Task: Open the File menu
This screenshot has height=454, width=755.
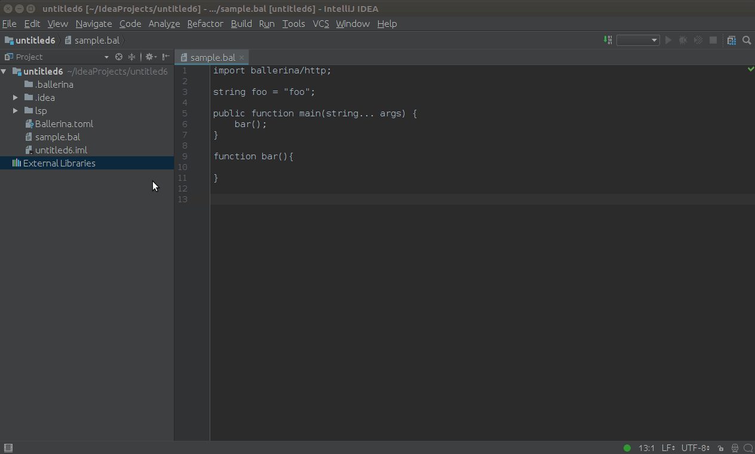Action: pyautogui.click(x=9, y=23)
